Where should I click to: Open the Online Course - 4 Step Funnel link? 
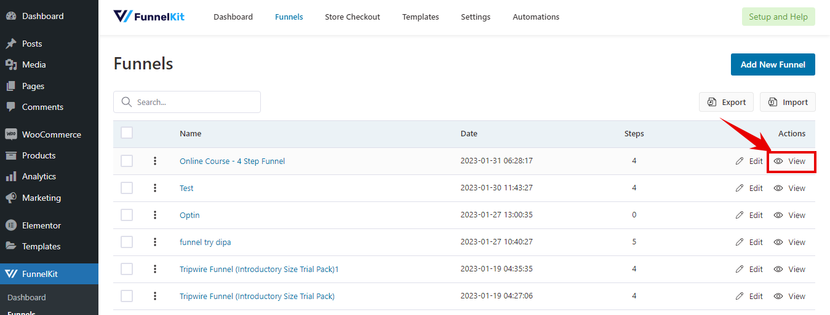coord(232,161)
